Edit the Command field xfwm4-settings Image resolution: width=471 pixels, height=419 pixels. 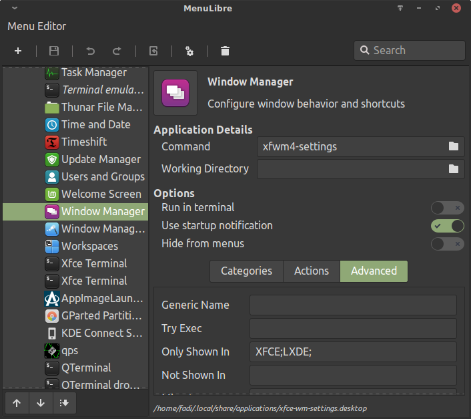[x=361, y=146]
